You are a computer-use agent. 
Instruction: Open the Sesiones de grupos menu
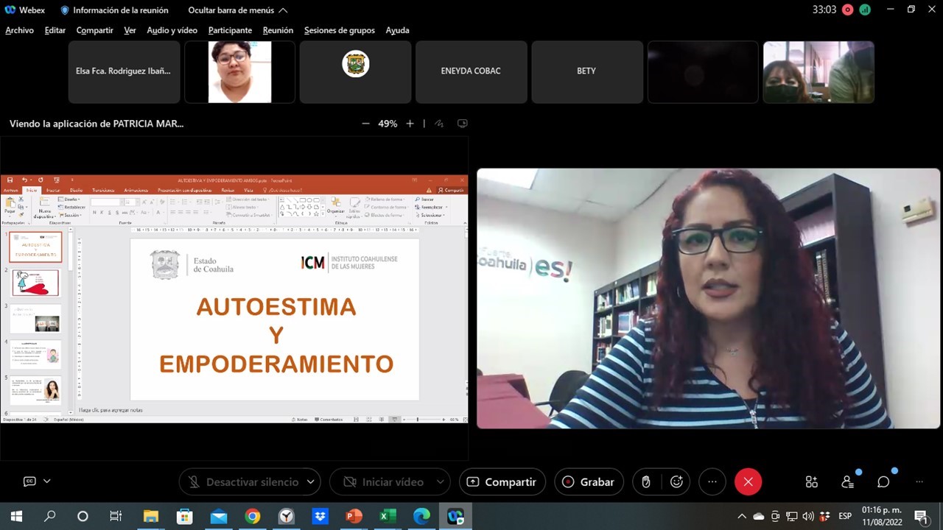click(339, 30)
